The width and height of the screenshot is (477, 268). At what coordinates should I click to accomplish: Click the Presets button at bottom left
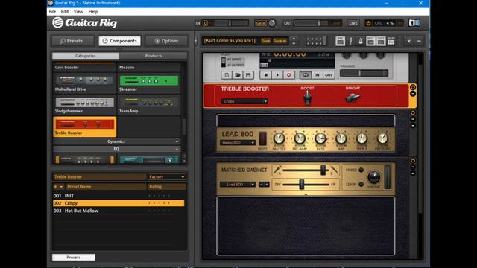74,258
